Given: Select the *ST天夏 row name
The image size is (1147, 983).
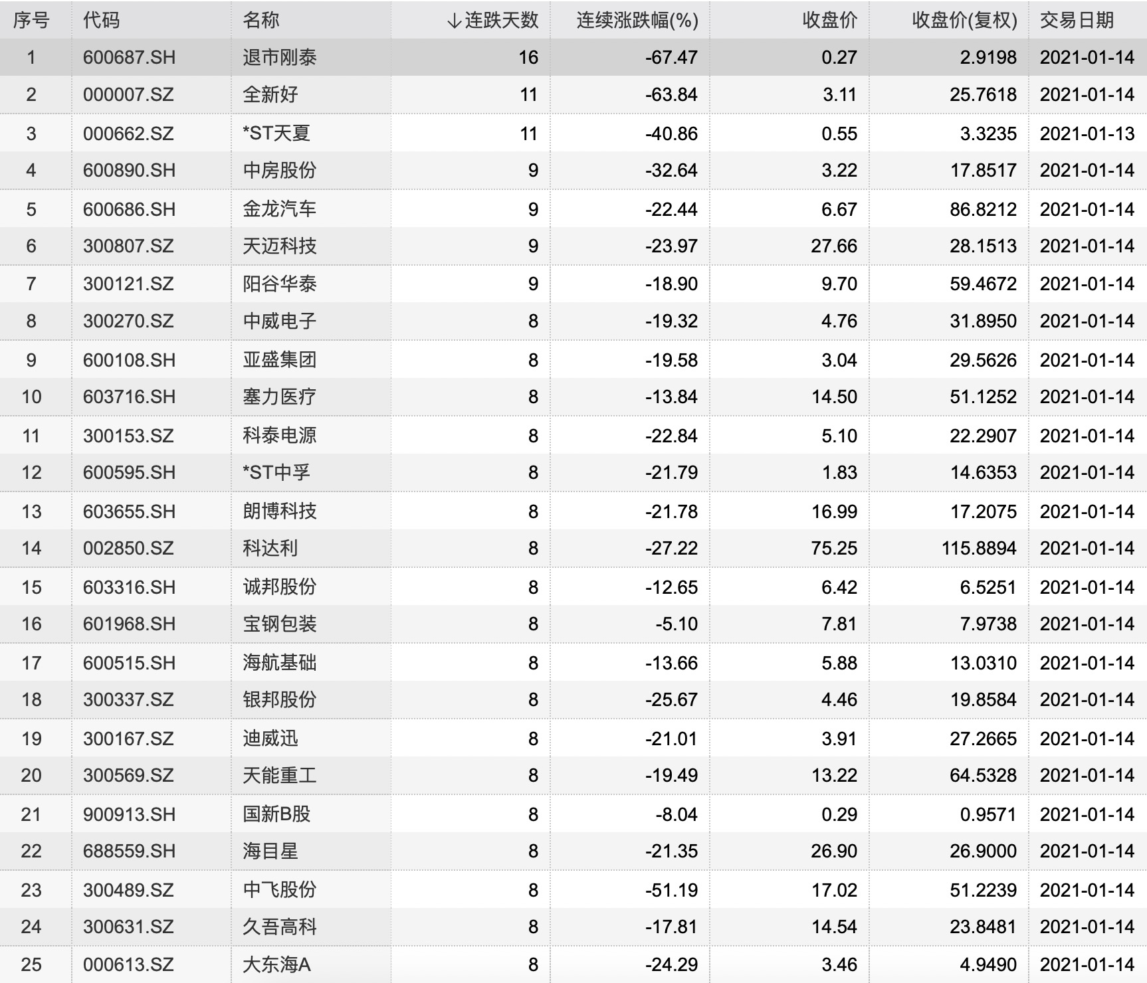Looking at the screenshot, I should pos(276,133).
